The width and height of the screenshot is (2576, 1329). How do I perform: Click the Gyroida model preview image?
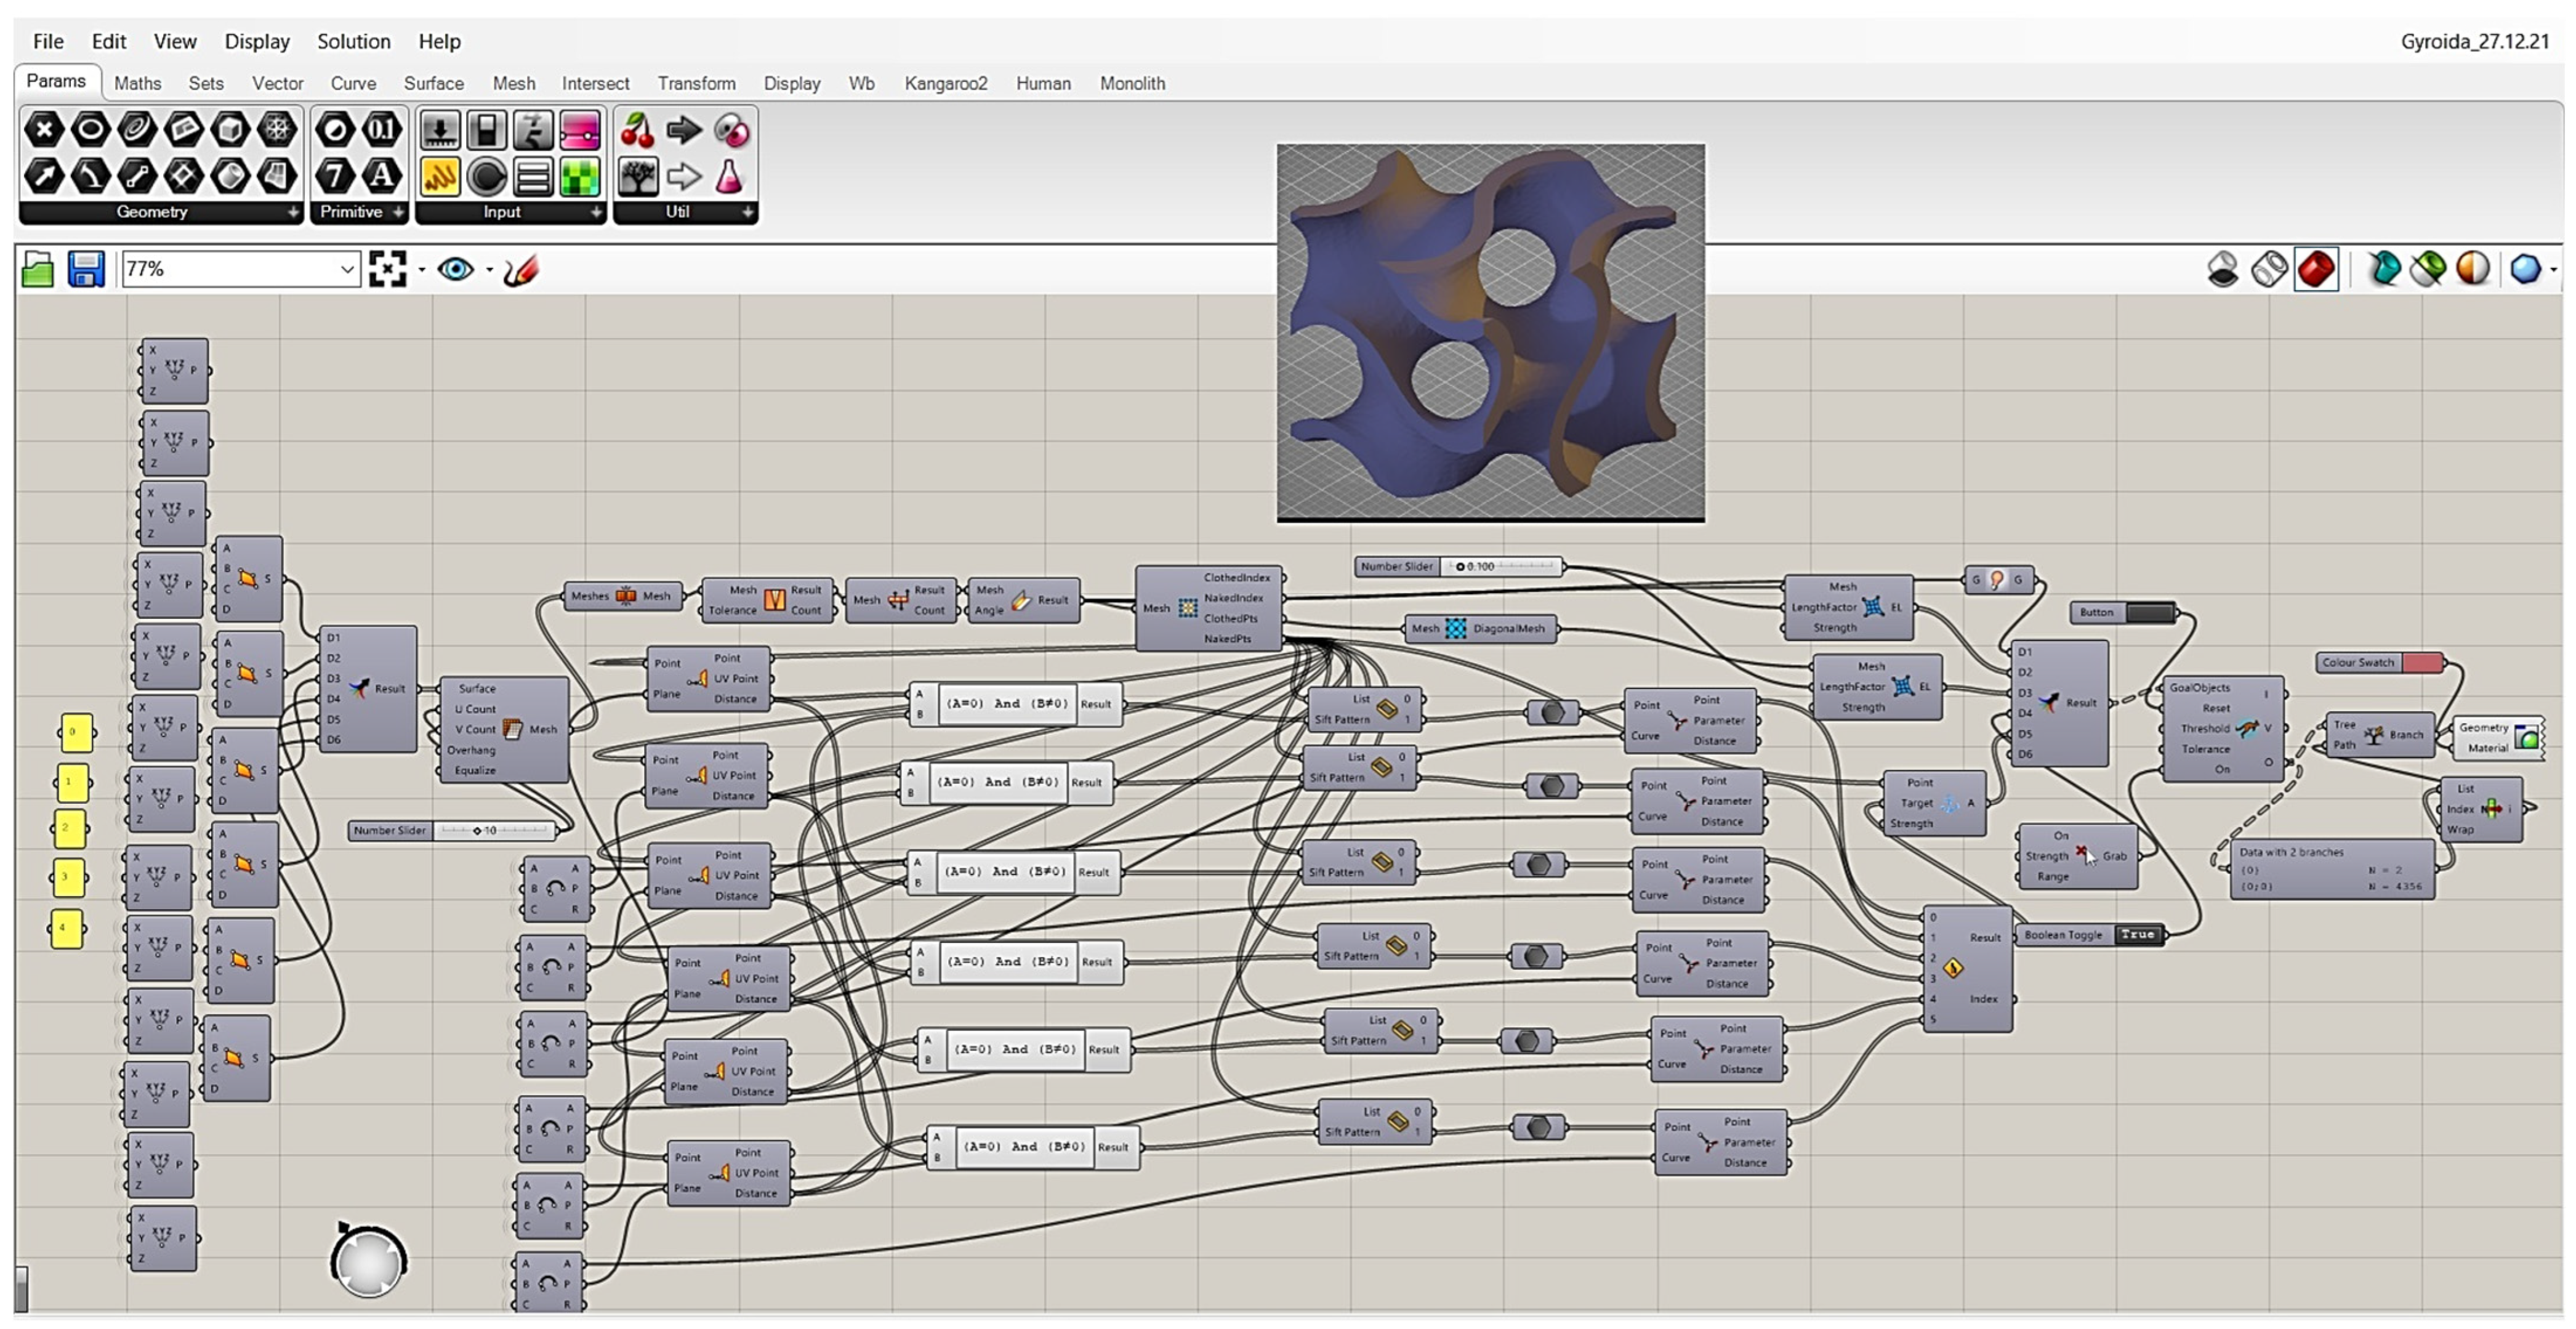point(1490,332)
